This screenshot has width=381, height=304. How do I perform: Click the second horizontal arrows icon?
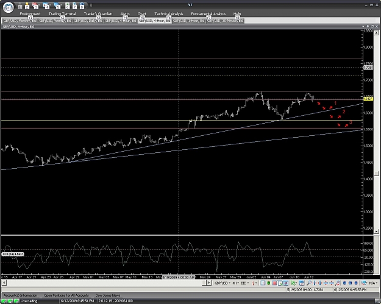[x=320, y=283]
